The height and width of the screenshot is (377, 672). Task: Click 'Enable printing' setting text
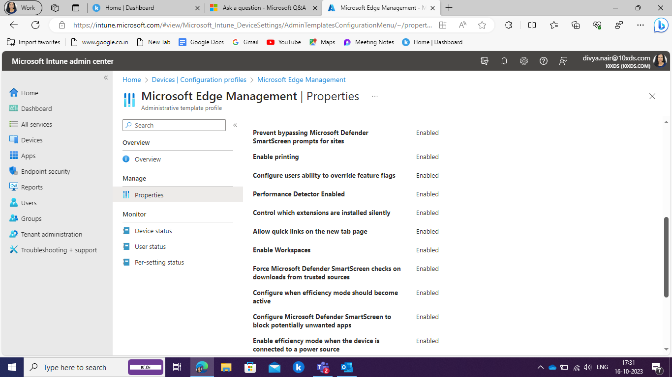click(x=276, y=157)
